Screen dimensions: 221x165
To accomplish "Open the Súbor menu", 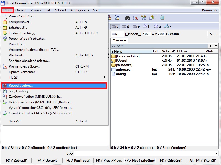I will pos(7,10).
